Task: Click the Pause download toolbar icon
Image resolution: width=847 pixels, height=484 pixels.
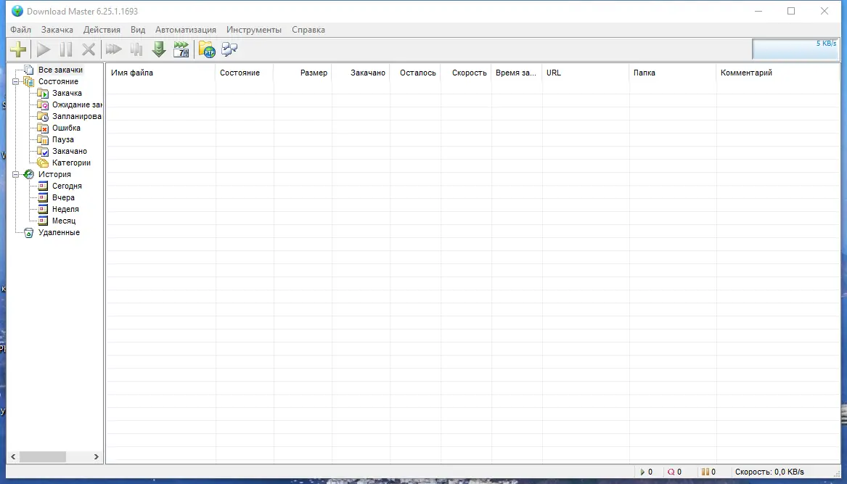Action: pos(66,49)
